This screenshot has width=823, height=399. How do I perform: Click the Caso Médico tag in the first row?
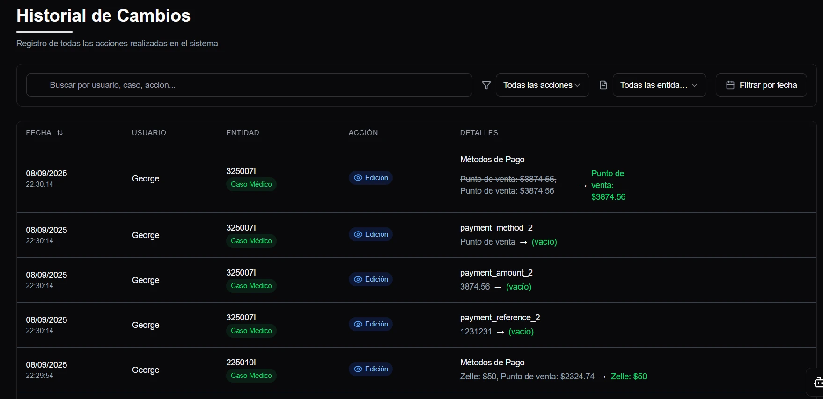251,184
